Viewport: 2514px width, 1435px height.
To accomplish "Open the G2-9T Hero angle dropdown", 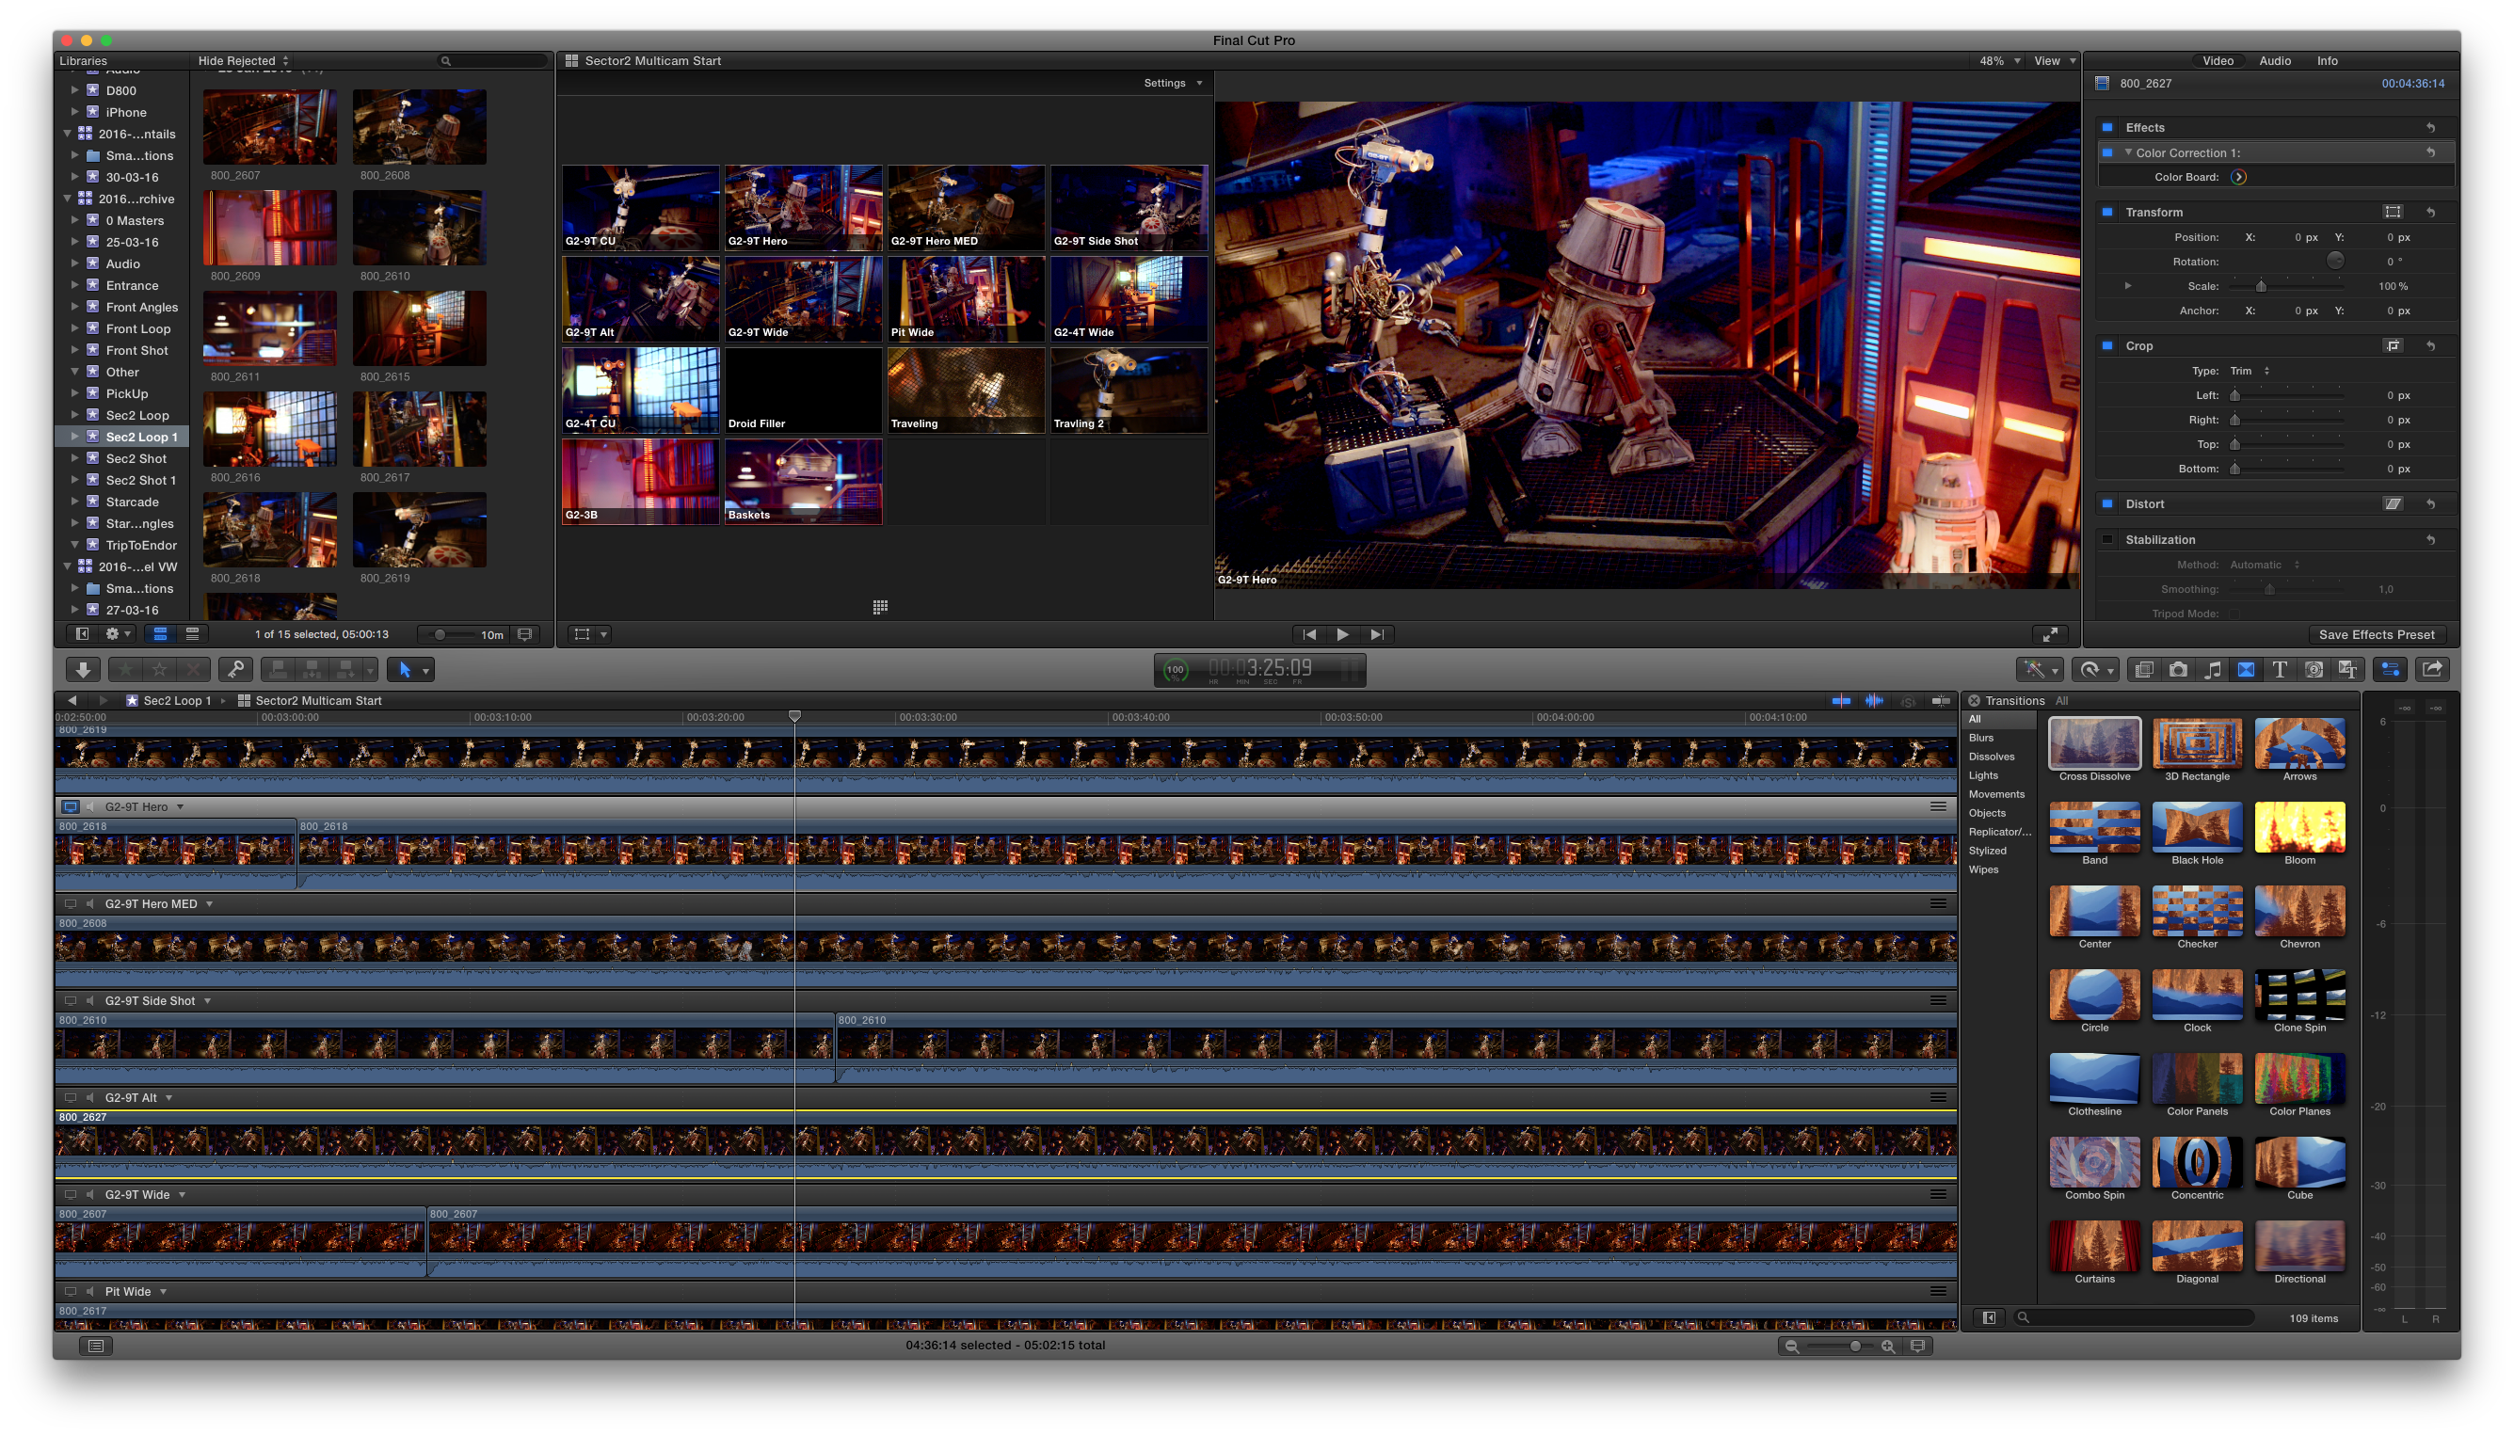I will click(181, 807).
